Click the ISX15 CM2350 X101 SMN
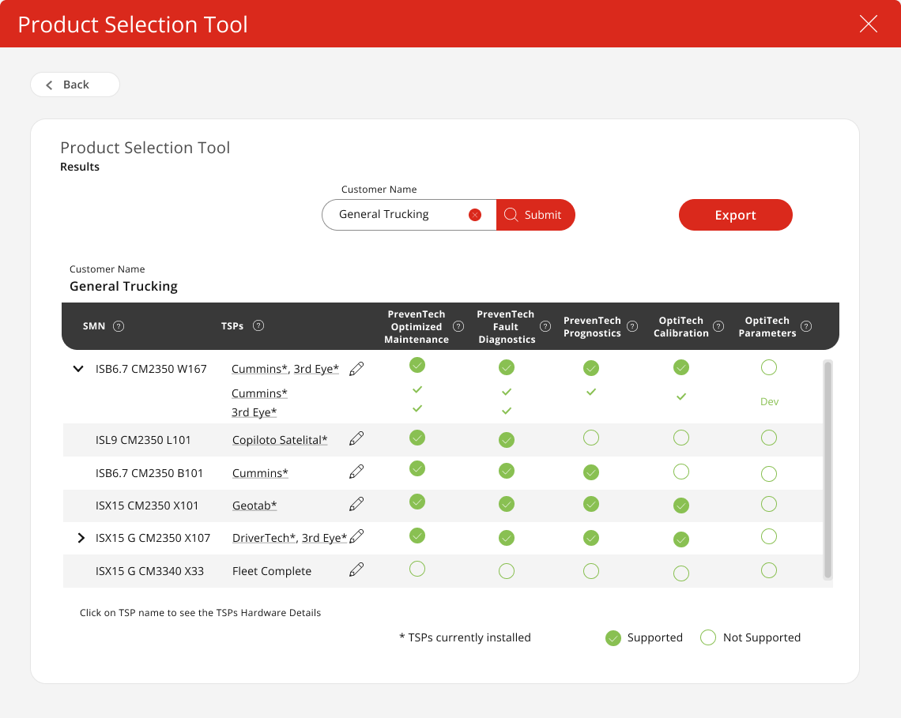 147,506
